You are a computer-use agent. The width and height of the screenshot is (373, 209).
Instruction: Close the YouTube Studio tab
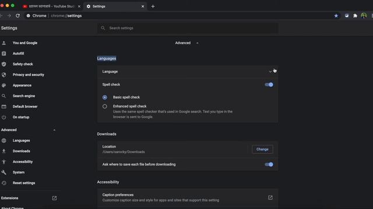[x=79, y=6]
